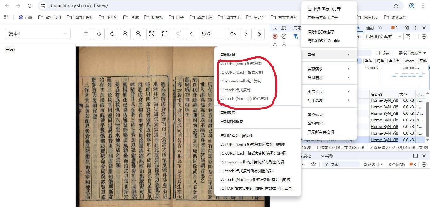The height and width of the screenshot is (207, 430).
Task: Choose 以 HAR 格式复制列出的所有数据
Action: point(257,188)
